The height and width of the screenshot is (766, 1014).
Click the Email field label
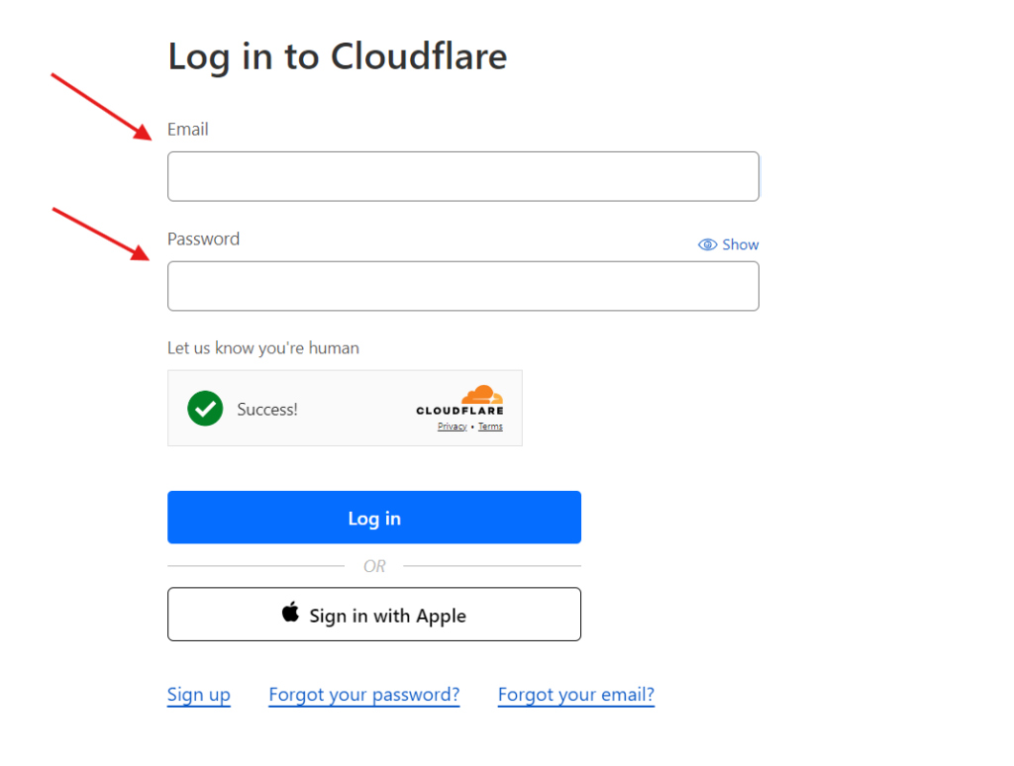[187, 130]
